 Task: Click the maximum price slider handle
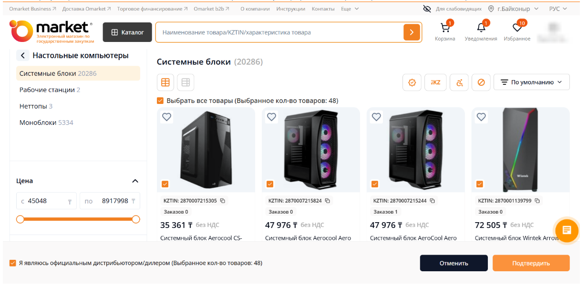click(136, 219)
